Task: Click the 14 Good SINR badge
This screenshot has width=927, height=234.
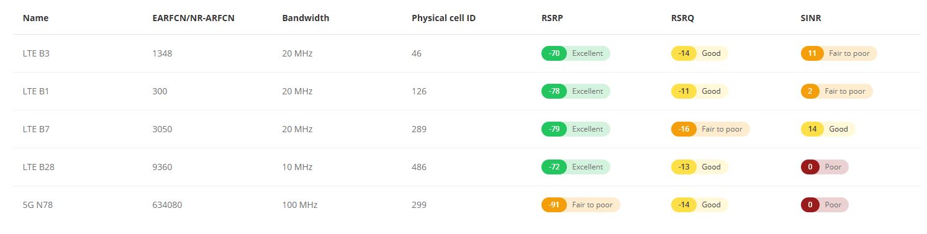Action: [x=828, y=129]
